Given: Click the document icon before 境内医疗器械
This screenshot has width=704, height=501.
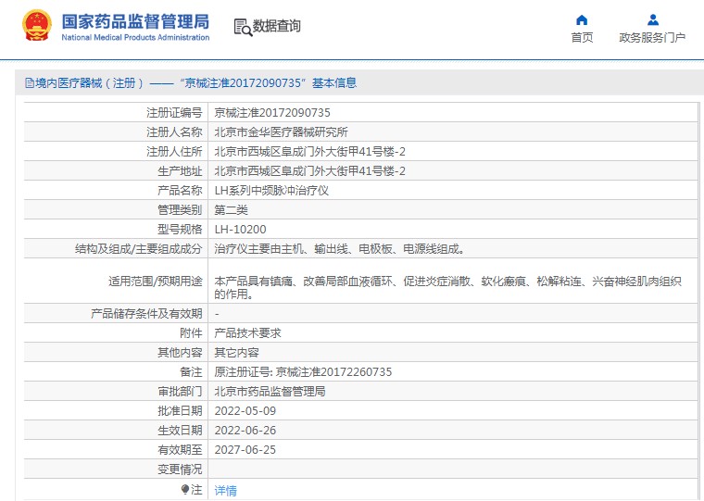Looking at the screenshot, I should pos(29,83).
